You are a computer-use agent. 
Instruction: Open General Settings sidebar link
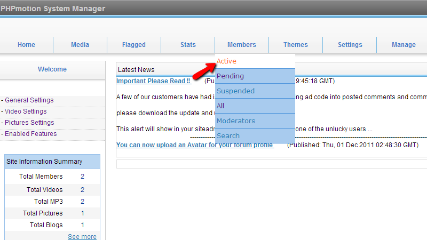coord(29,100)
